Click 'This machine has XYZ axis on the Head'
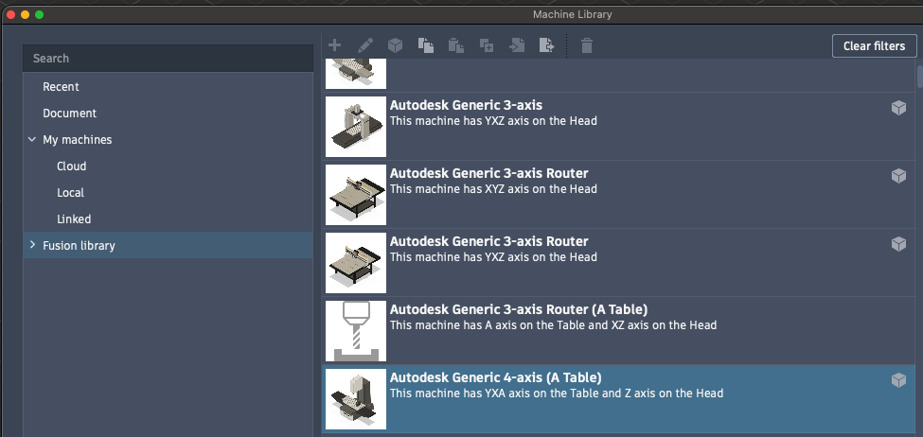 coord(493,189)
